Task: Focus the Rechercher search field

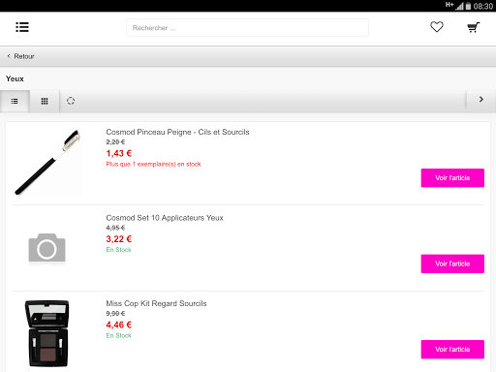Action: pos(247,28)
